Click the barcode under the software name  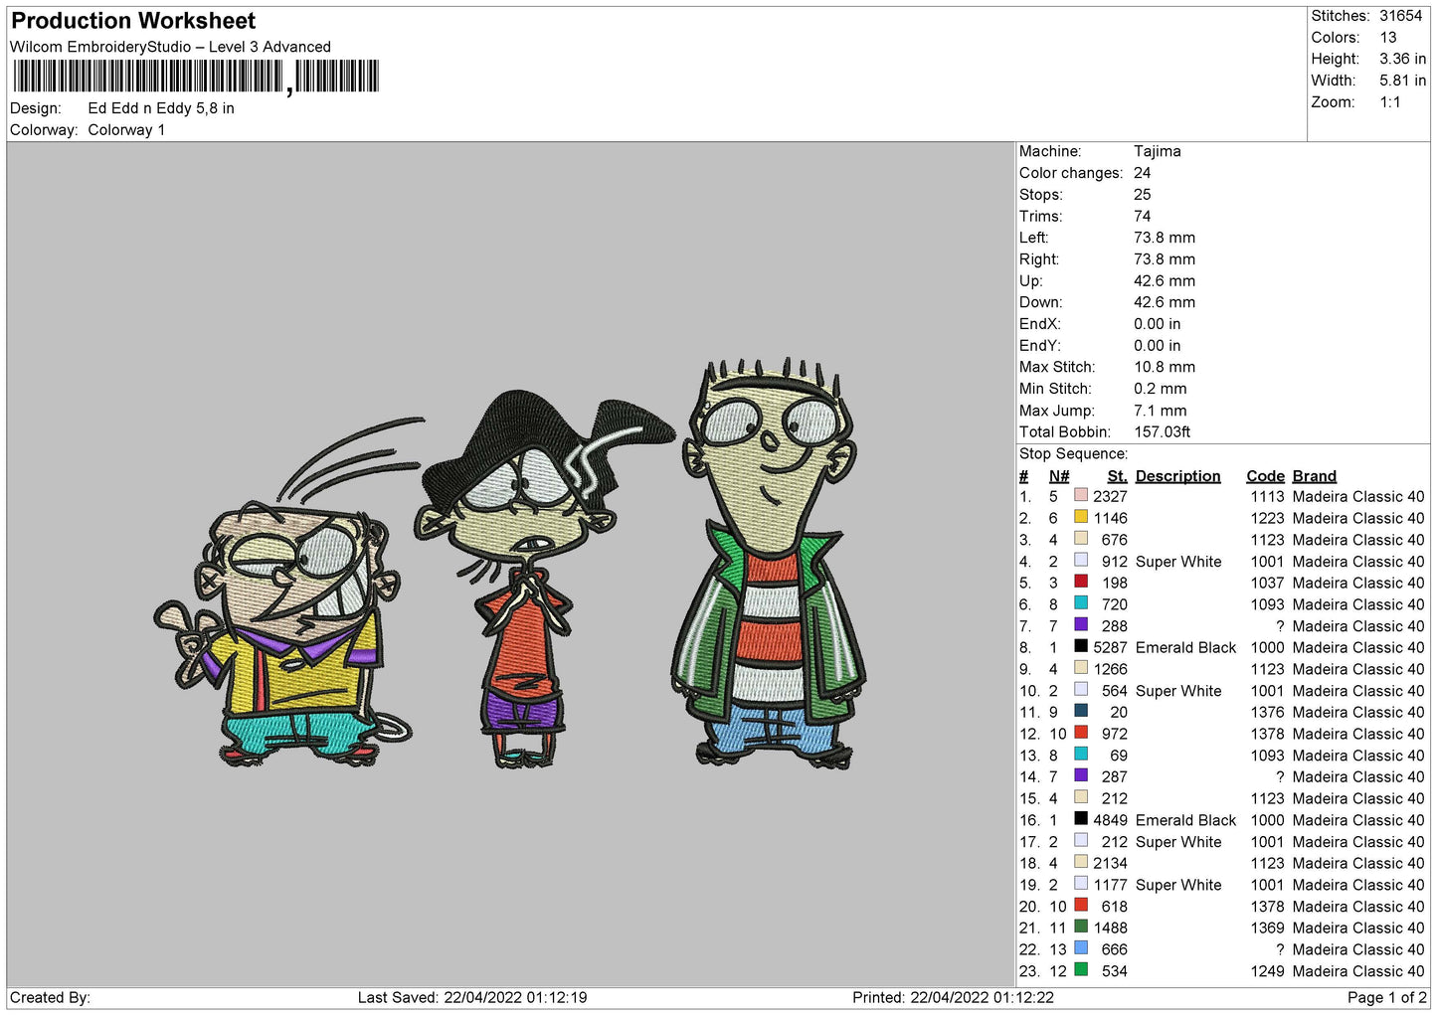195,77
